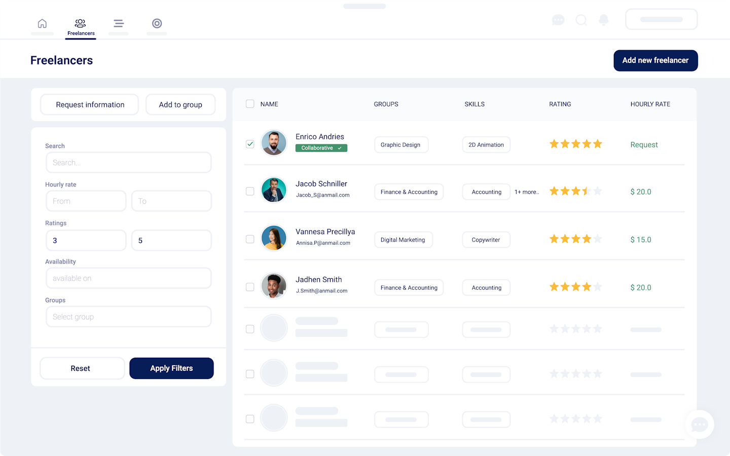
Task: Open the Select group dropdown
Action: (128, 317)
